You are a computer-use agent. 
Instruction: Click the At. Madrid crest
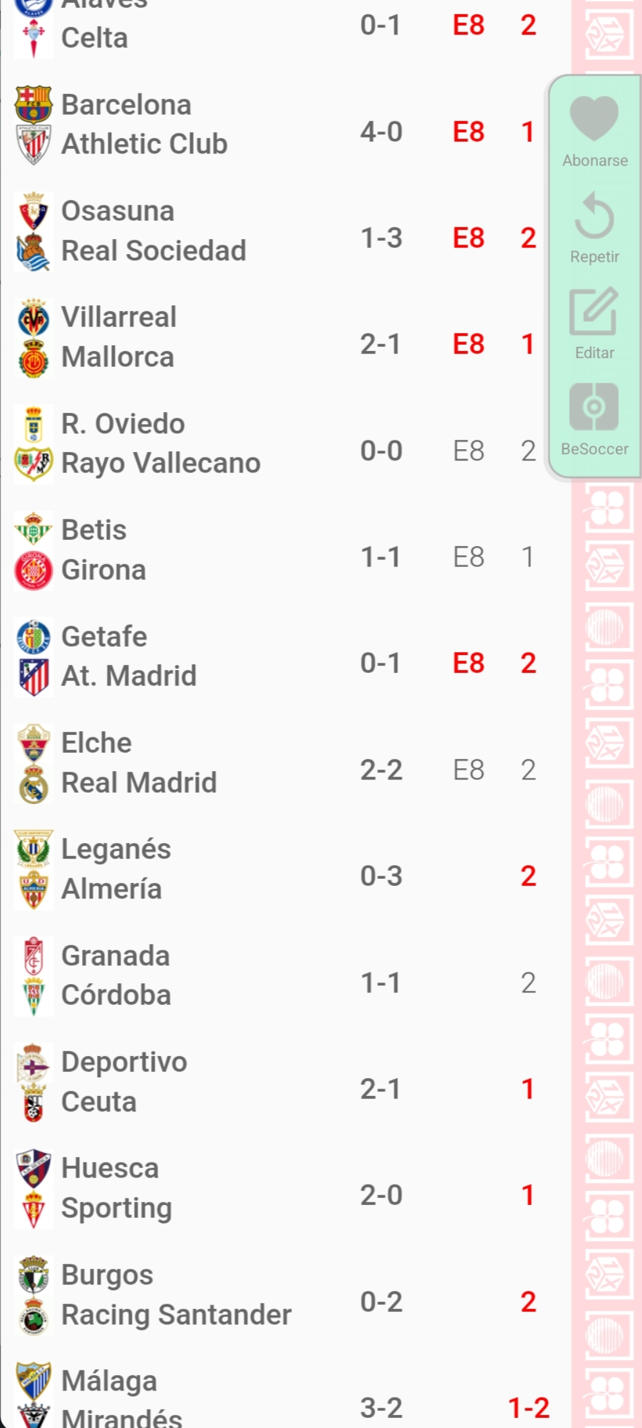point(33,677)
